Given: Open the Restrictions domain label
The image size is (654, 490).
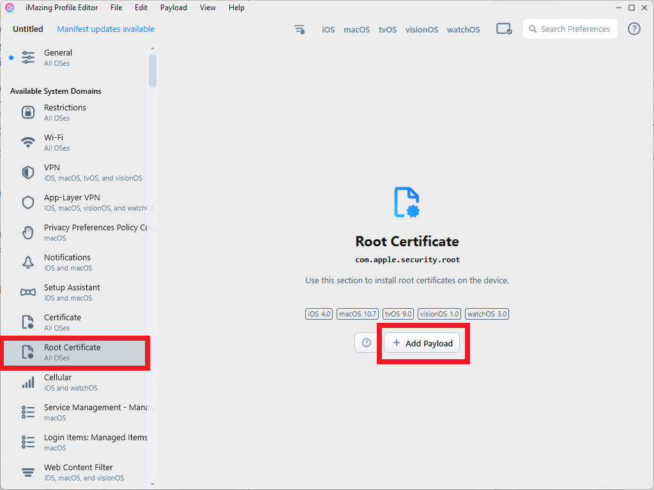Looking at the screenshot, I should [65, 107].
